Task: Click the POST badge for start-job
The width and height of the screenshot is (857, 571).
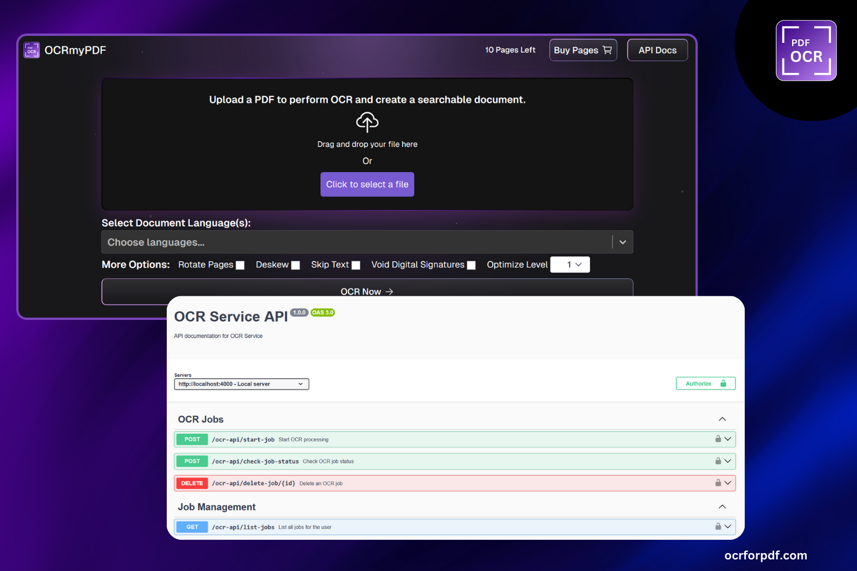Action: (x=192, y=440)
